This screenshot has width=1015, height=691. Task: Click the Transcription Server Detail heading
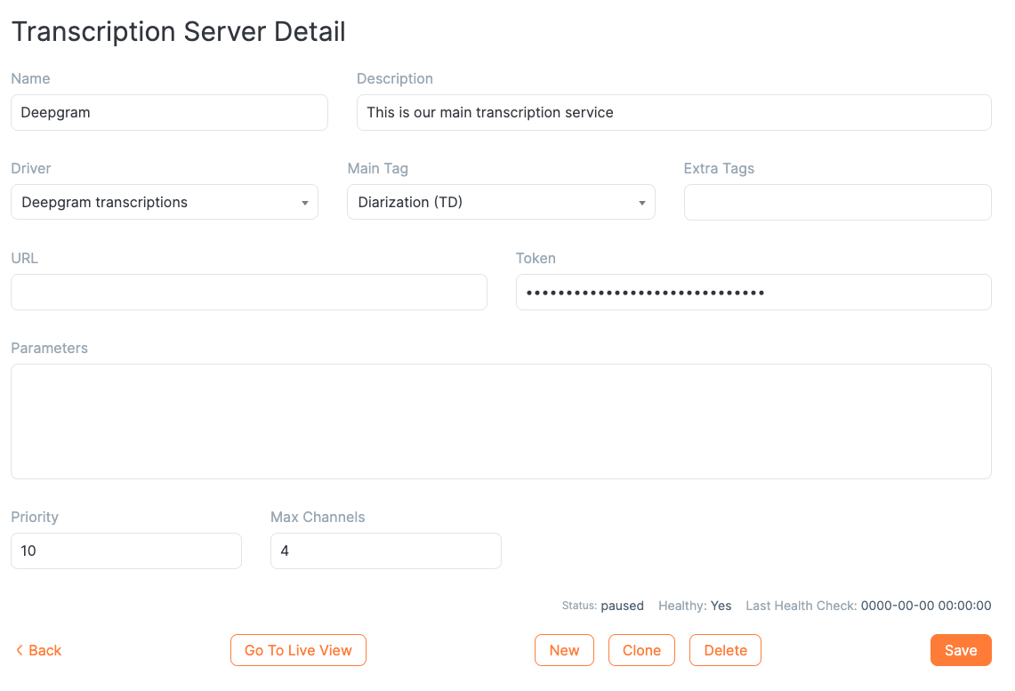click(179, 32)
